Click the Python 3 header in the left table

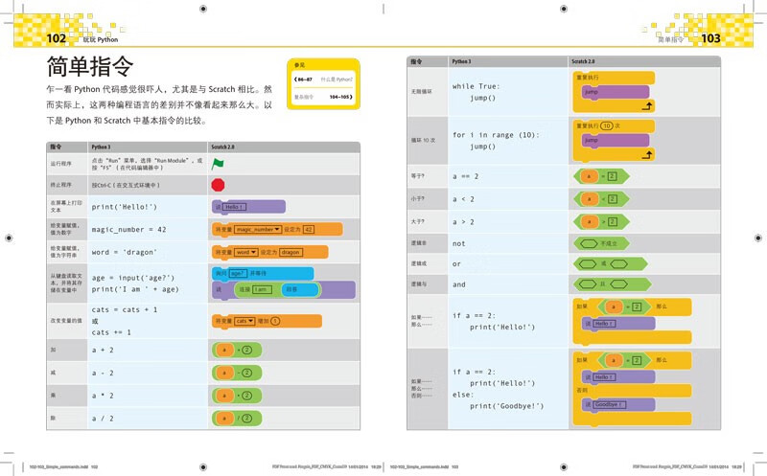pos(101,147)
